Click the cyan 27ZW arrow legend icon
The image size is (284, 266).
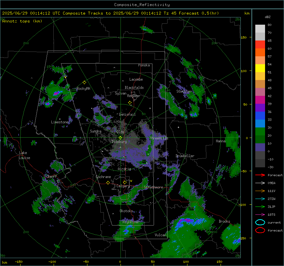[260, 199]
